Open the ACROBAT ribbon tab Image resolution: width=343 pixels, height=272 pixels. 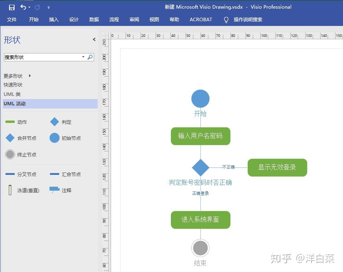point(200,20)
